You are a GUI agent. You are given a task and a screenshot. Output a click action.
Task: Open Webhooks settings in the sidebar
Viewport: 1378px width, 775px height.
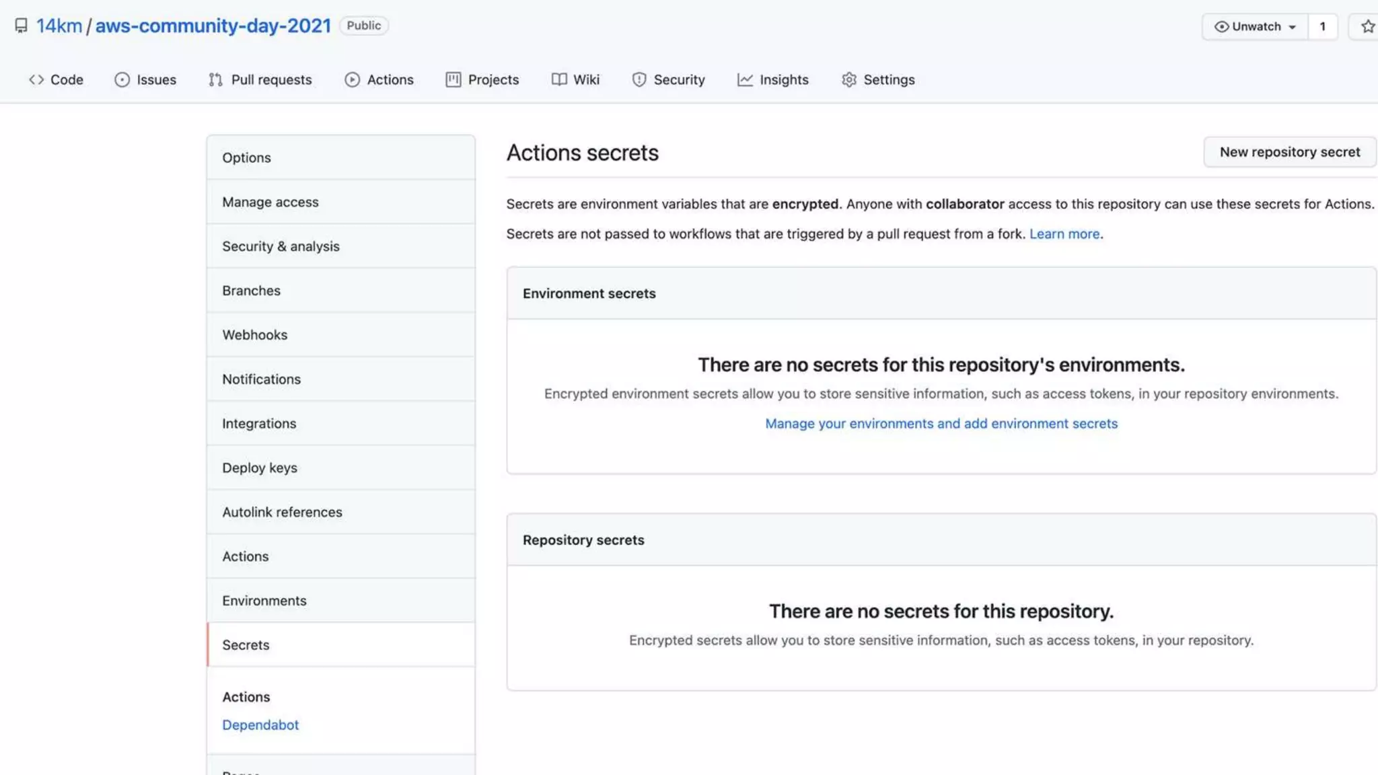254,334
